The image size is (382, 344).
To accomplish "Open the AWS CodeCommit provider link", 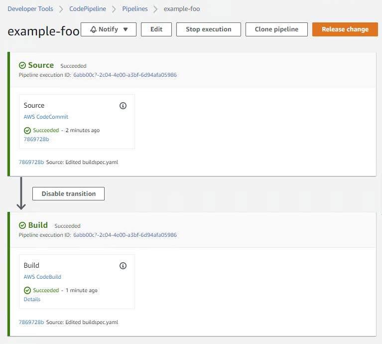I will tap(46, 117).
